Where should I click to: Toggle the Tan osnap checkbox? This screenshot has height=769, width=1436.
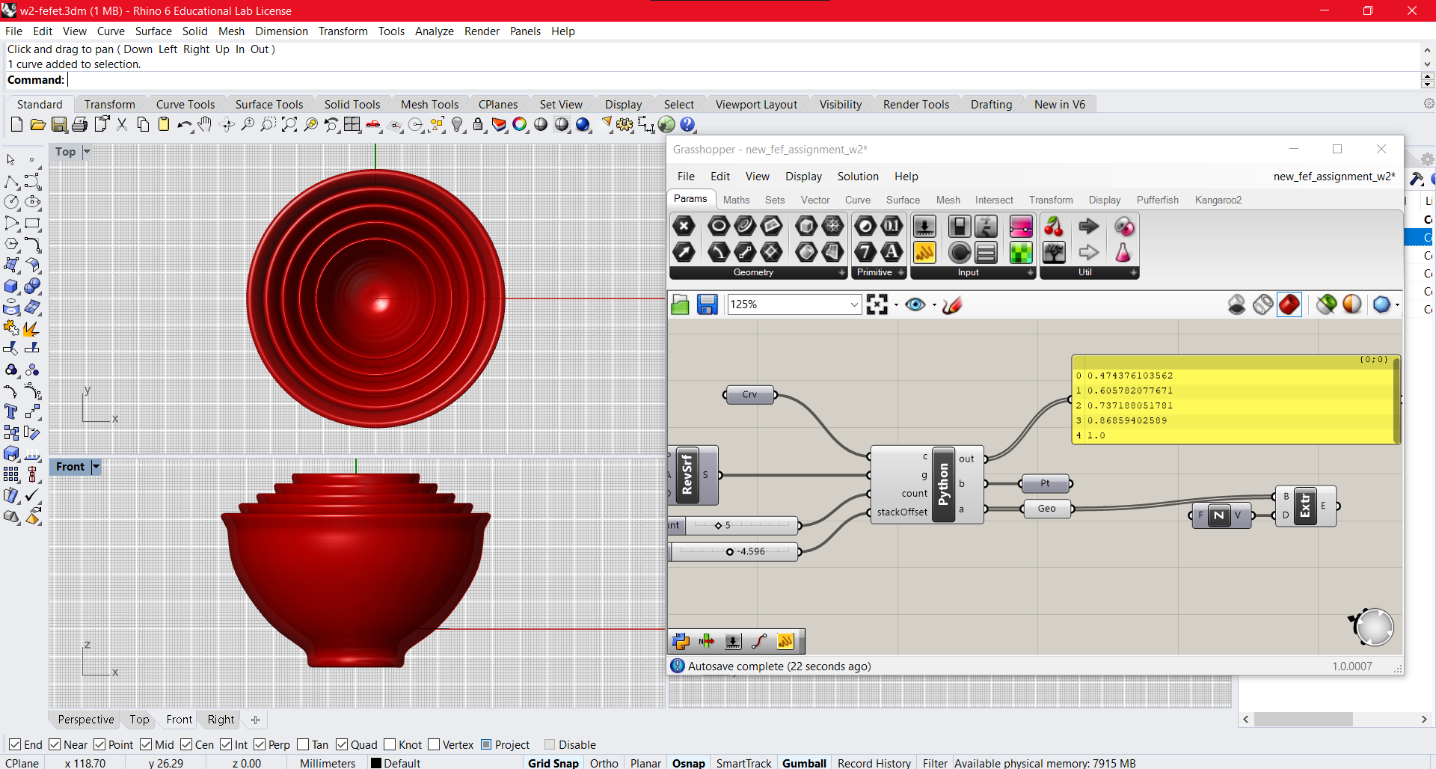tap(303, 744)
